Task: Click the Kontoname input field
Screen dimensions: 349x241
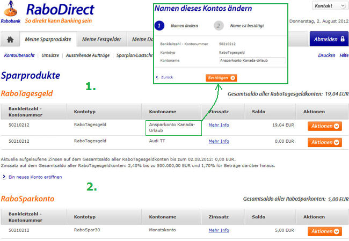Action: [x=252, y=61]
